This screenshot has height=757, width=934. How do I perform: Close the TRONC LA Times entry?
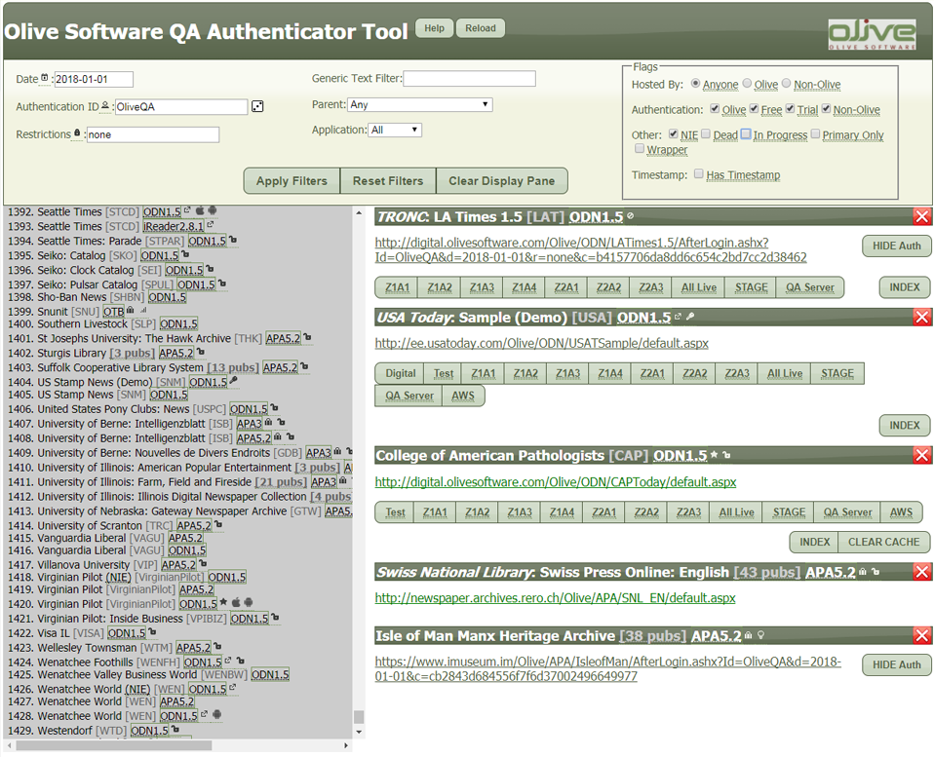click(921, 217)
